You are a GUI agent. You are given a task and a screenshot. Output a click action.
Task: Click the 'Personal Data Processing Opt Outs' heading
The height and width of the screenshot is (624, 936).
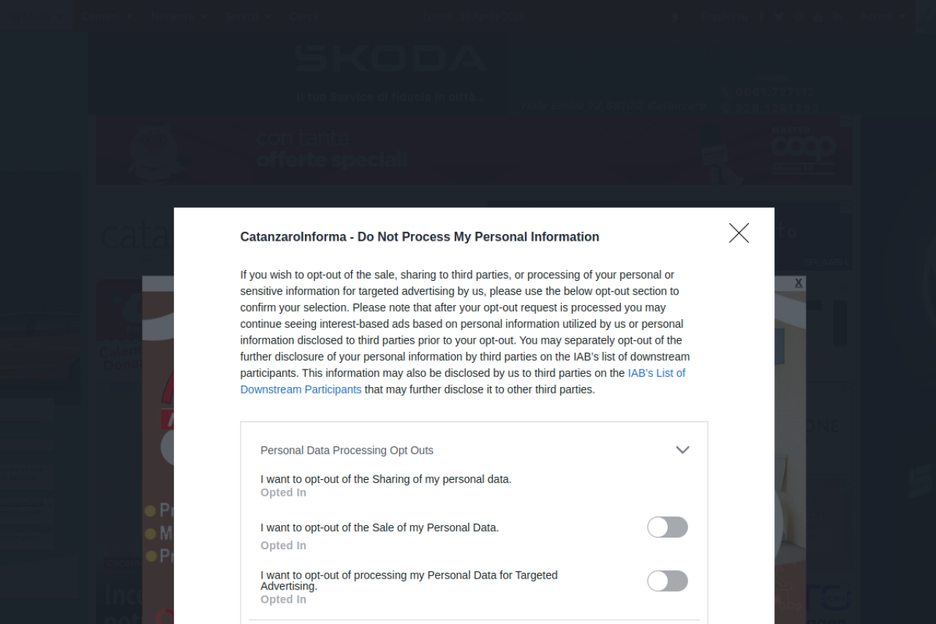tap(347, 451)
